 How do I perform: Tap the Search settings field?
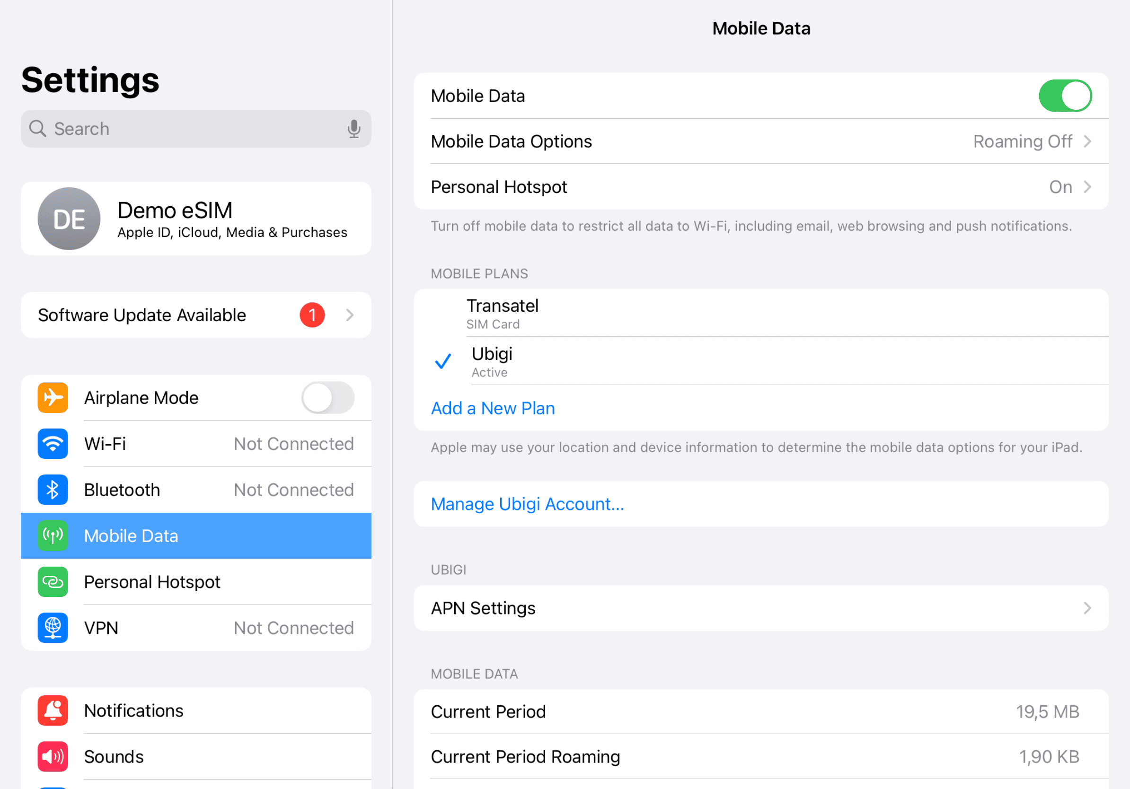196,129
